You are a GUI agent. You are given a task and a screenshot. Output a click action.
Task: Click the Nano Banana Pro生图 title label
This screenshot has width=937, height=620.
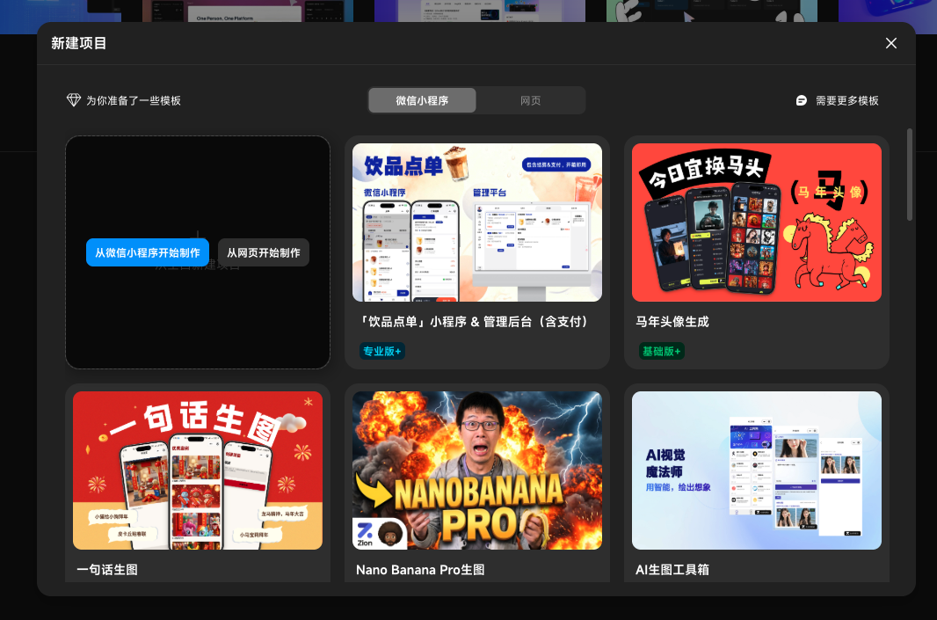coord(419,570)
